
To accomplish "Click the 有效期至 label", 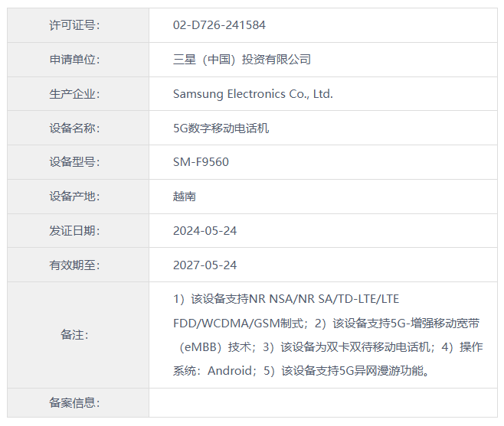I will click(74, 265).
